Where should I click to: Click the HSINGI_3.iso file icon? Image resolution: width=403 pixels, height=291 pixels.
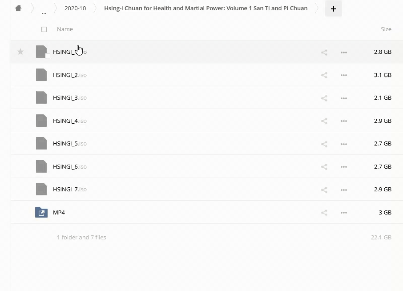[x=41, y=97]
